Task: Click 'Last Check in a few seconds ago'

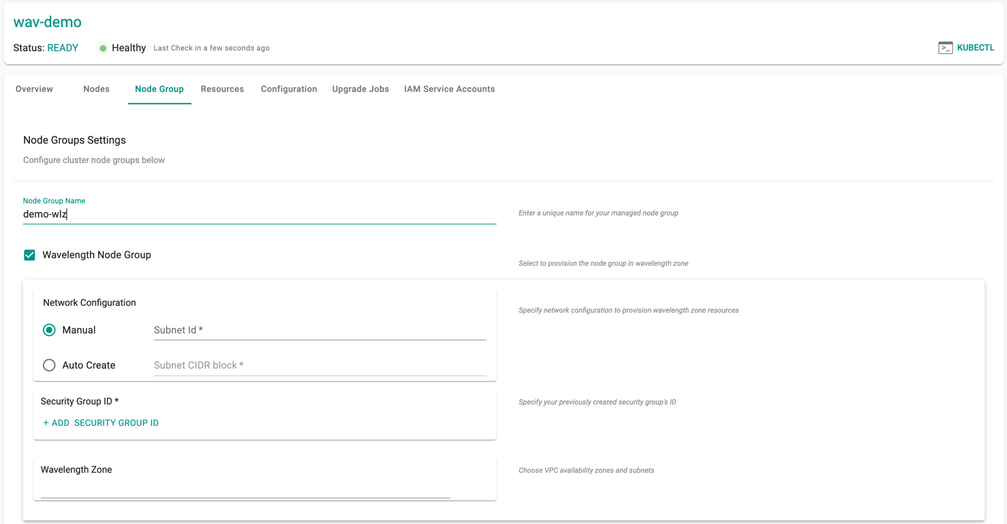Action: coord(211,48)
